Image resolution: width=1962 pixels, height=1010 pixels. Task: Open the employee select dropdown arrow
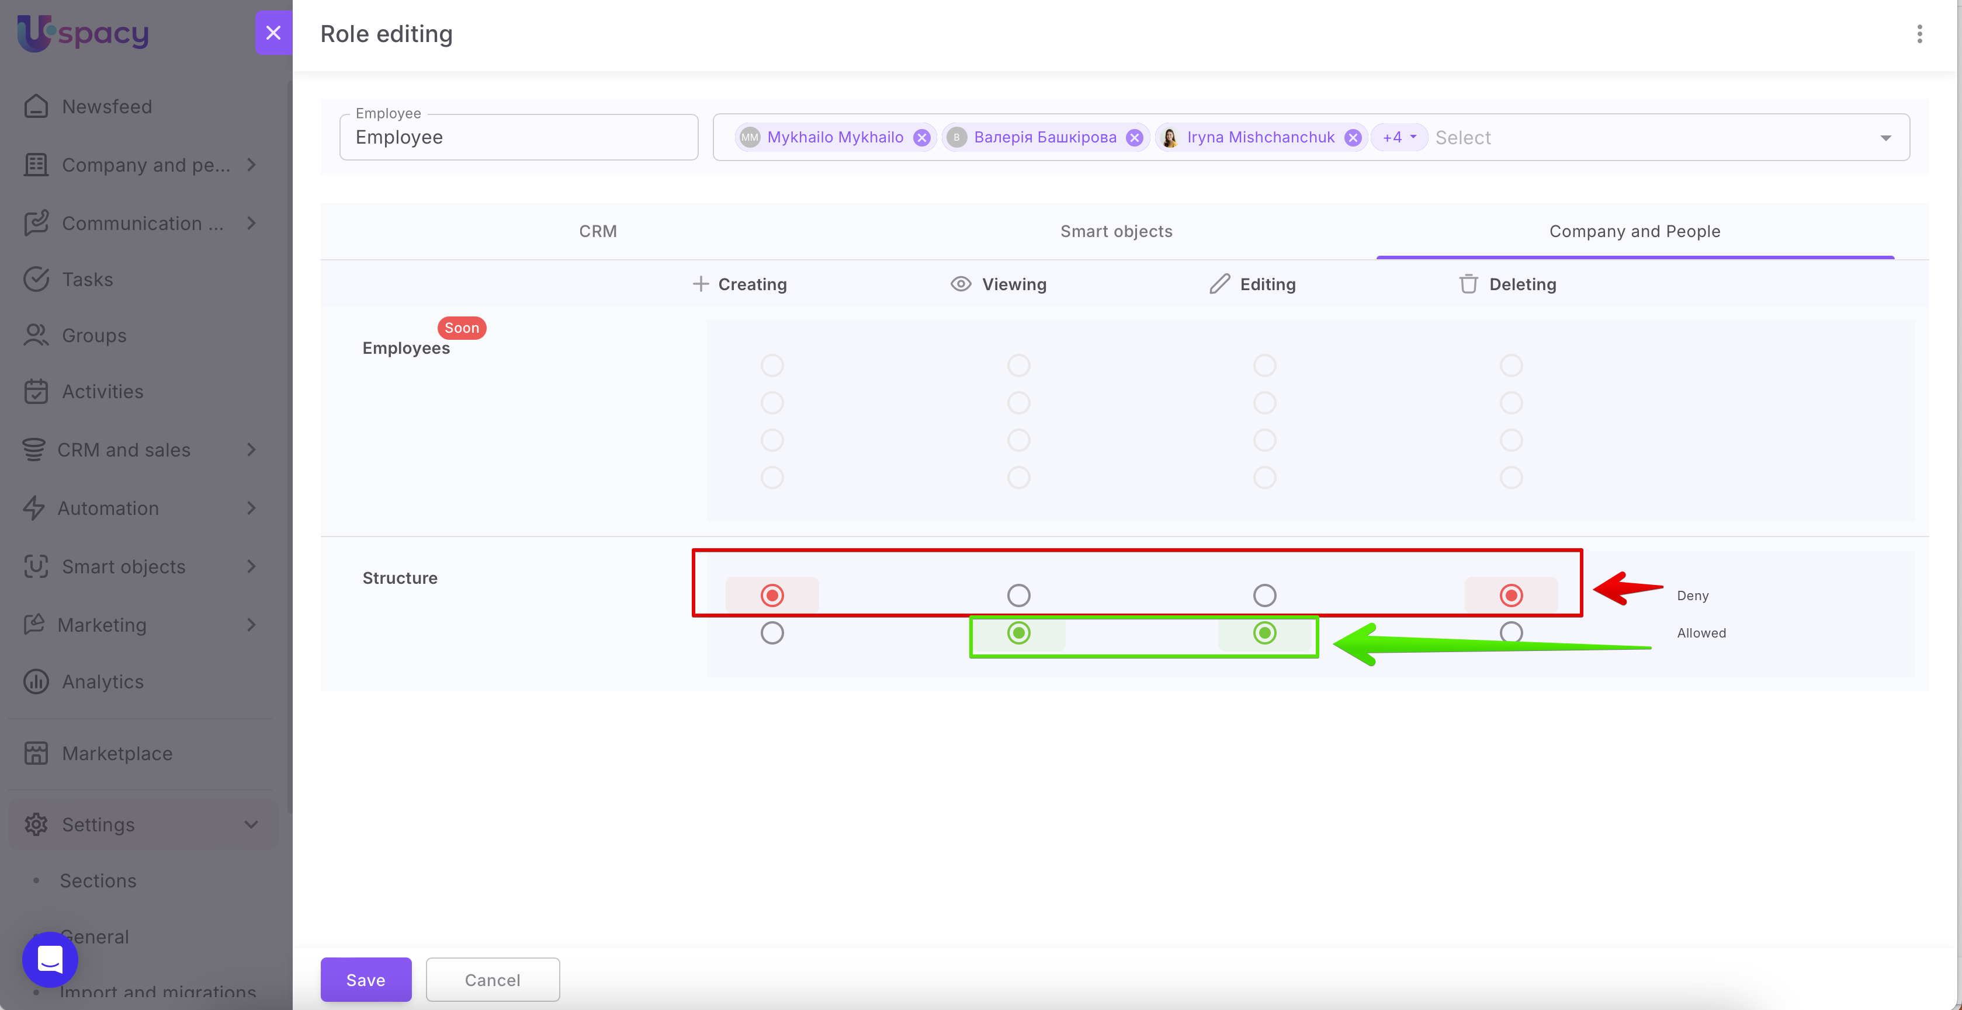point(1885,138)
